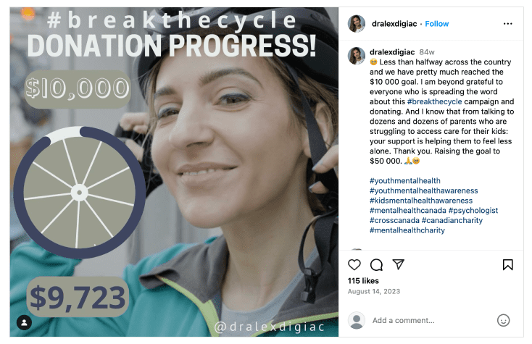The width and height of the screenshot is (532, 344).
Task: Open the emoji picker smiley icon
Action: (503, 320)
